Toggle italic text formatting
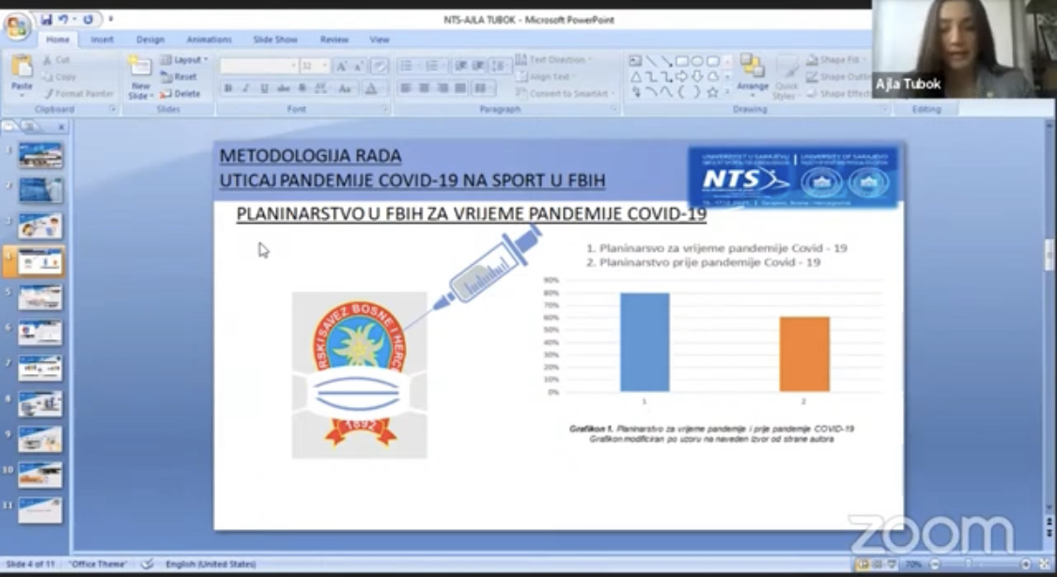The height and width of the screenshot is (577, 1057). (246, 88)
